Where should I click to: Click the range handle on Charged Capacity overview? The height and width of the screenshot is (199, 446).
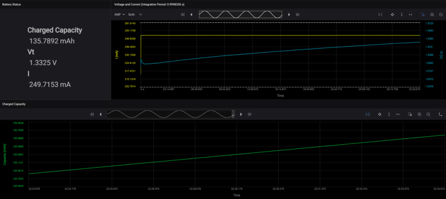(233, 114)
